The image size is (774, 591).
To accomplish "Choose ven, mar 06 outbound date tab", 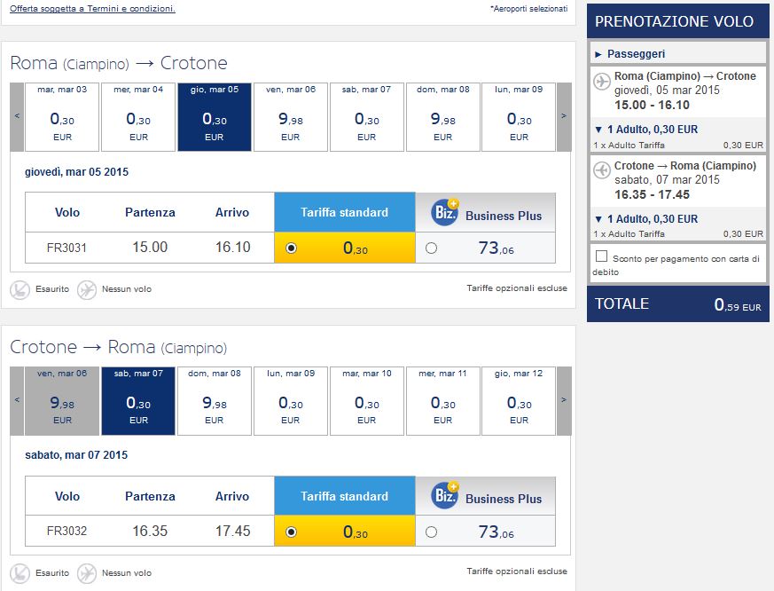I will 290,116.
